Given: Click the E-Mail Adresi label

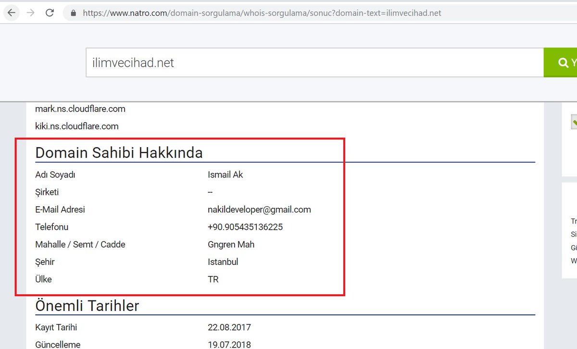Looking at the screenshot, I should 60,210.
